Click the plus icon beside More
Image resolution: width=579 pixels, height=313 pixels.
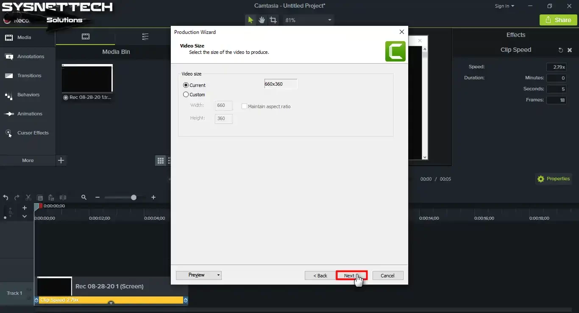[x=61, y=160]
